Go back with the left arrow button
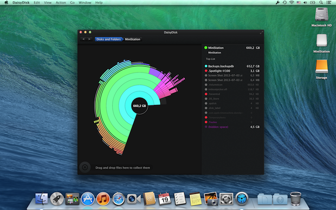Screen dimensions: 336x210 [x=83, y=39]
